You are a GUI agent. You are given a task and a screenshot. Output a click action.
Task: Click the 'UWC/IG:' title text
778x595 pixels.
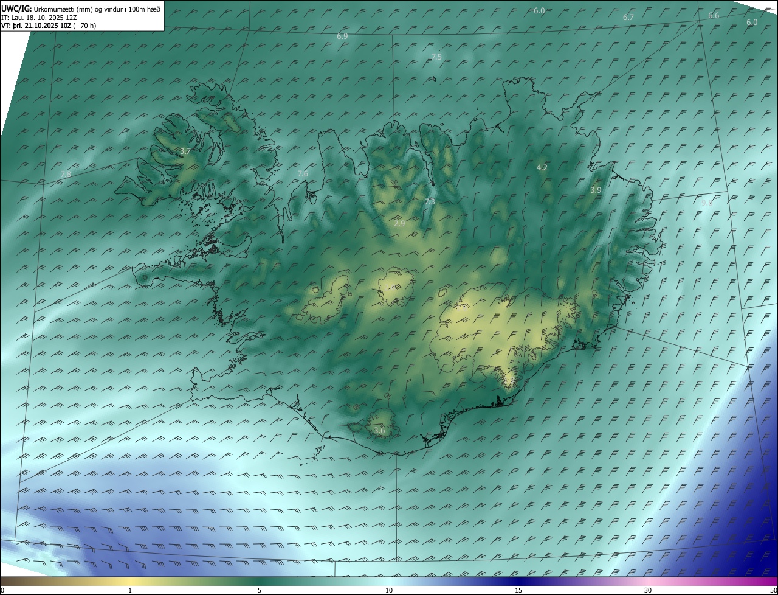click(x=16, y=9)
